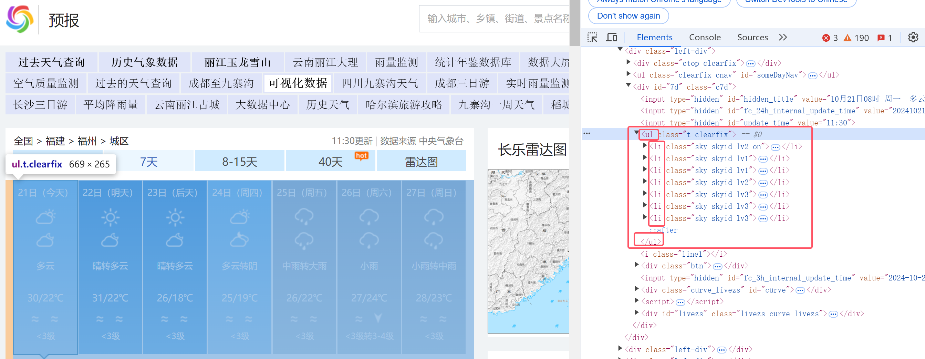Open 丽江玉龙雪山 link
925x359 pixels.
[237, 62]
